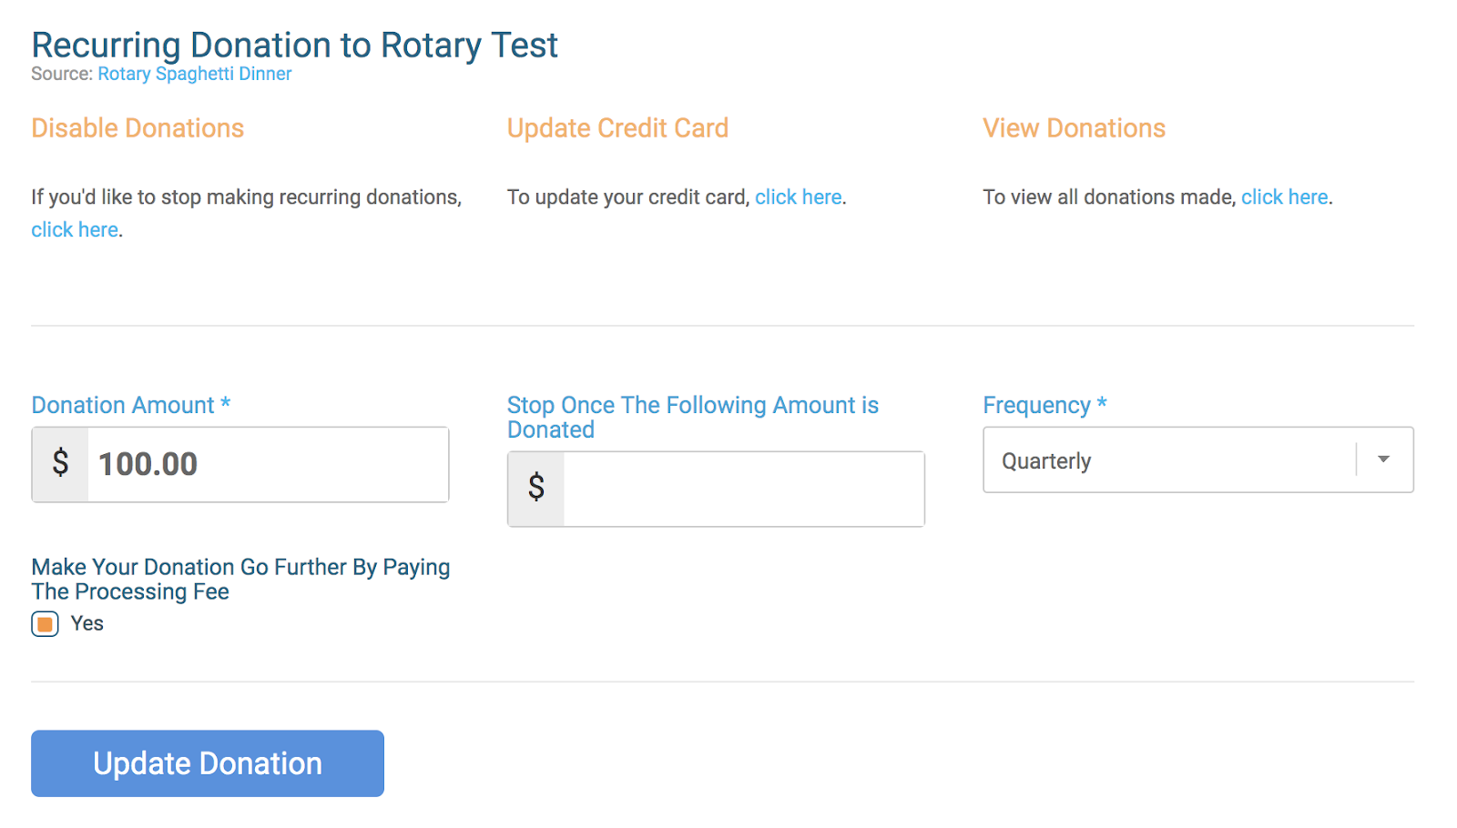Click the dollar sign beside Donation Amount
Screen dimensions: 1457x828
(x=60, y=464)
